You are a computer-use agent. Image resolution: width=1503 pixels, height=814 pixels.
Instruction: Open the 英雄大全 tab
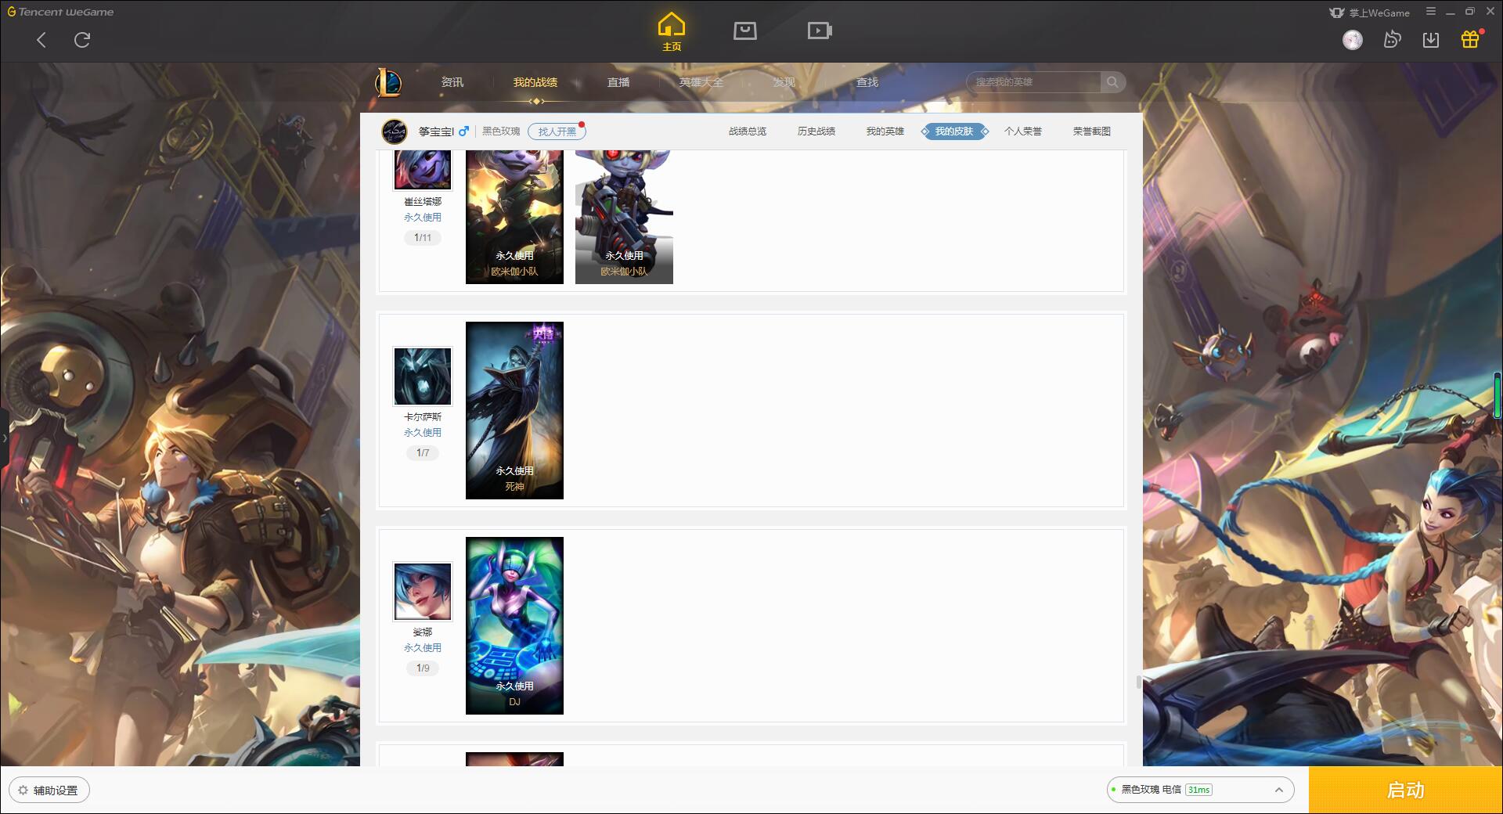pos(701,82)
